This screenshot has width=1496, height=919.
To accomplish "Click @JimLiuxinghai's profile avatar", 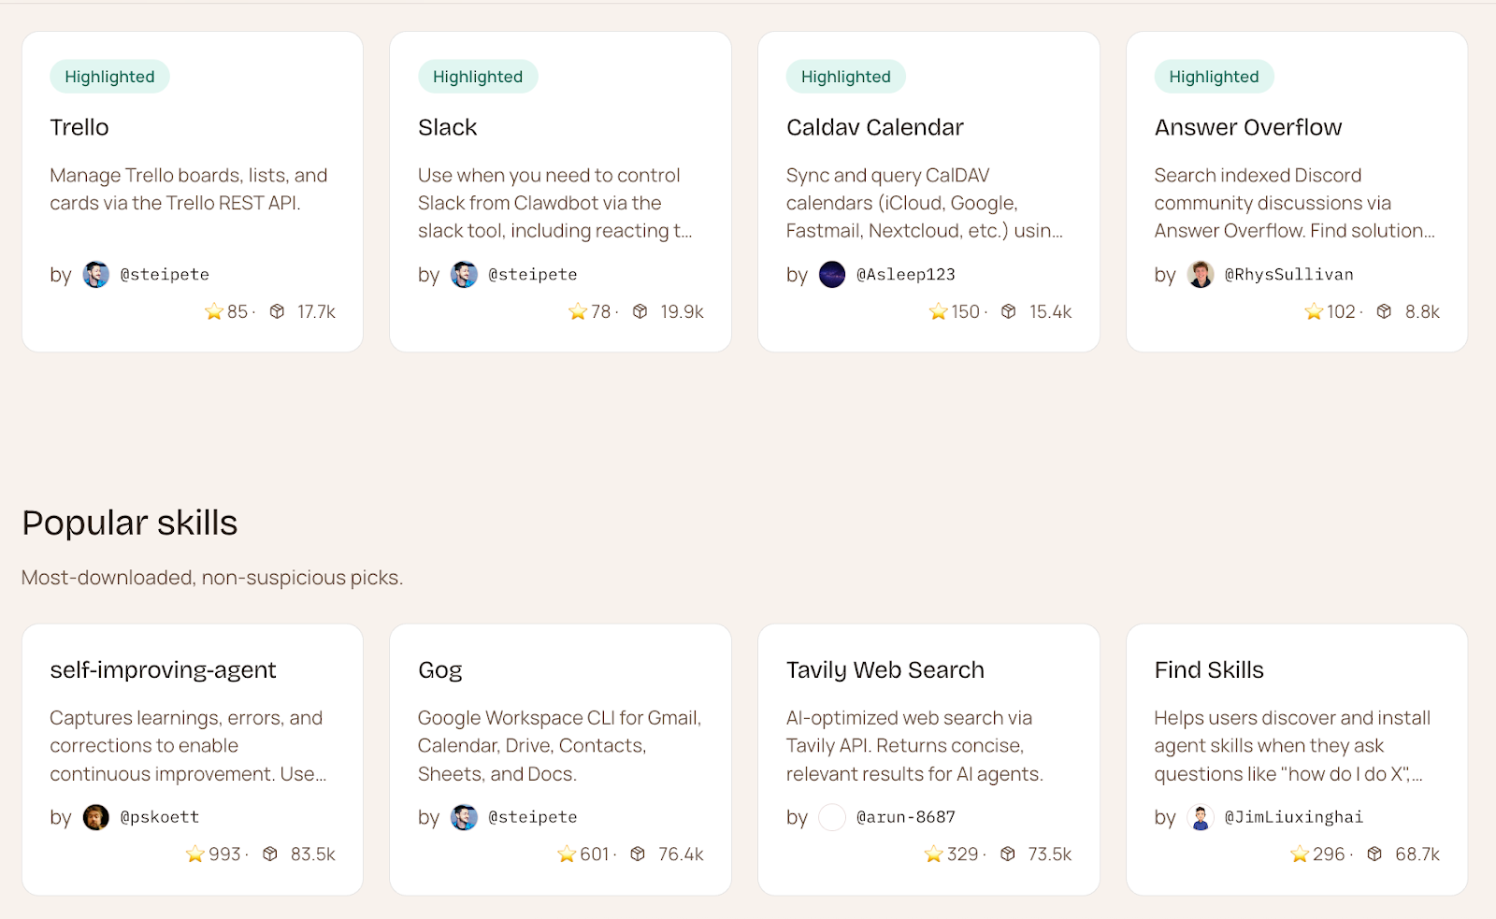I will [1201, 817].
